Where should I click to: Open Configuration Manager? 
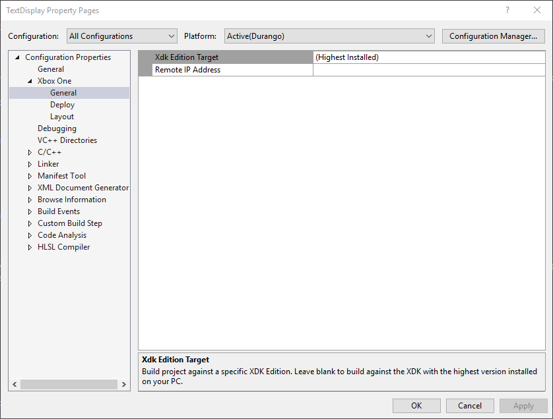(493, 36)
